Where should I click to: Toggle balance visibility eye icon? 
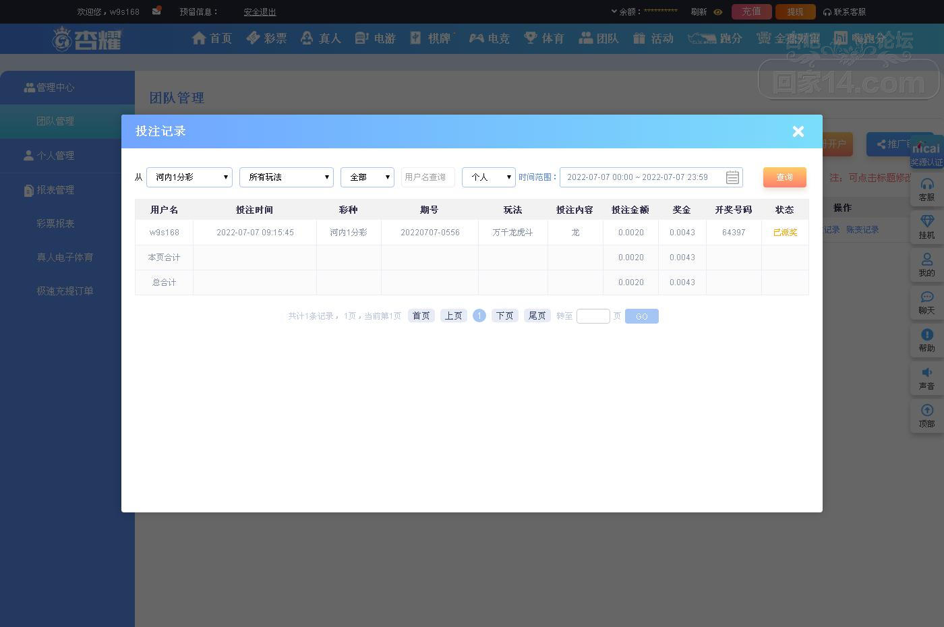717,12
